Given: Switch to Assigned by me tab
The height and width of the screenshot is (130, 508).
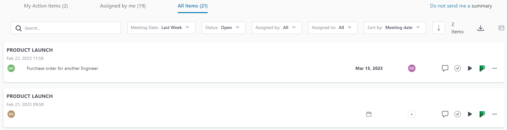Looking at the screenshot, I should click(123, 6).
